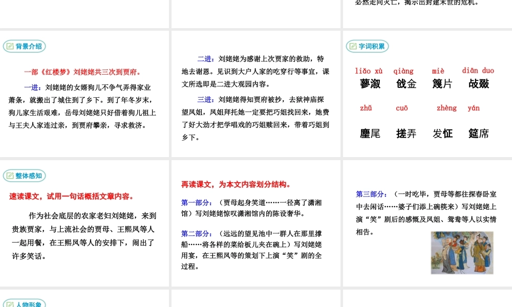The width and height of the screenshot is (512, 307).
Task: Select the pinyin label diān duo
Action: pyautogui.click(x=477, y=71)
